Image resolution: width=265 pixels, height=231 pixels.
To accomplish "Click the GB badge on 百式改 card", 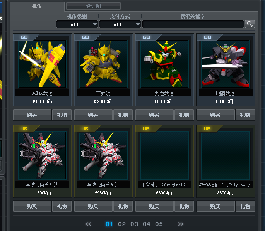I will 85,37.
